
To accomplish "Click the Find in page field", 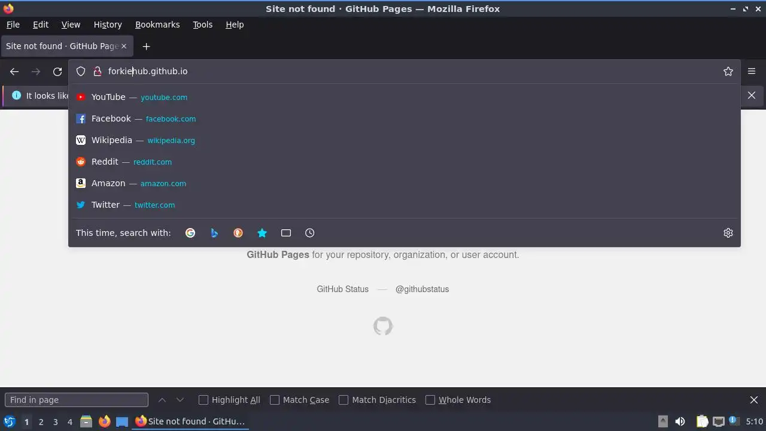I will (77, 400).
